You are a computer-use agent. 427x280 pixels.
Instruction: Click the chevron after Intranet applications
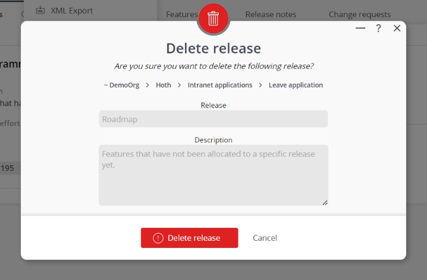click(x=260, y=85)
